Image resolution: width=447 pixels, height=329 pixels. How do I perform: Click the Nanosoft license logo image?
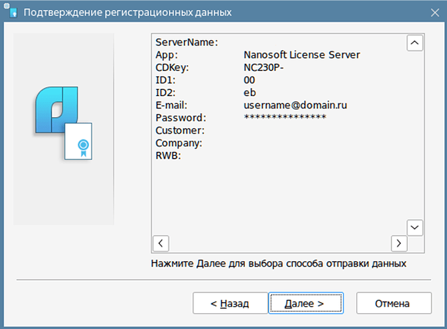click(64, 123)
